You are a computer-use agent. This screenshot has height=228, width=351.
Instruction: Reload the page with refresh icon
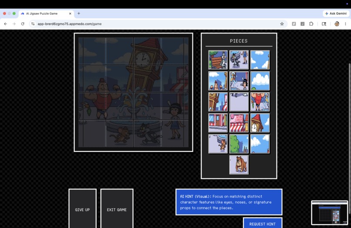pos(23,24)
